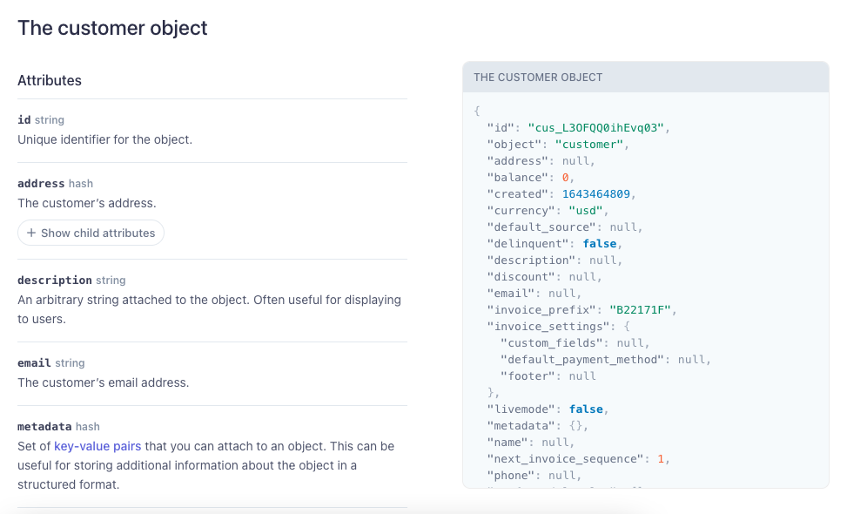Click the "name" key in the JSON sample

[x=508, y=443]
